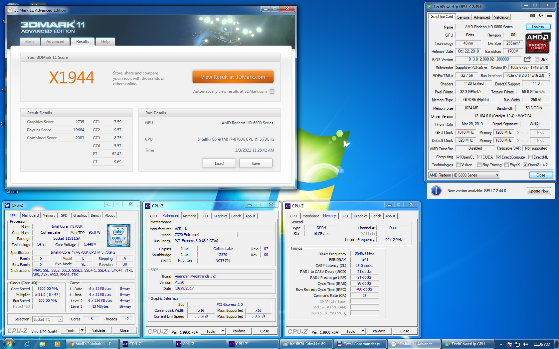The width and height of the screenshot is (559, 349).
Task: Open SPD tab in CPU-Z Memory window
Action: tap(345, 216)
